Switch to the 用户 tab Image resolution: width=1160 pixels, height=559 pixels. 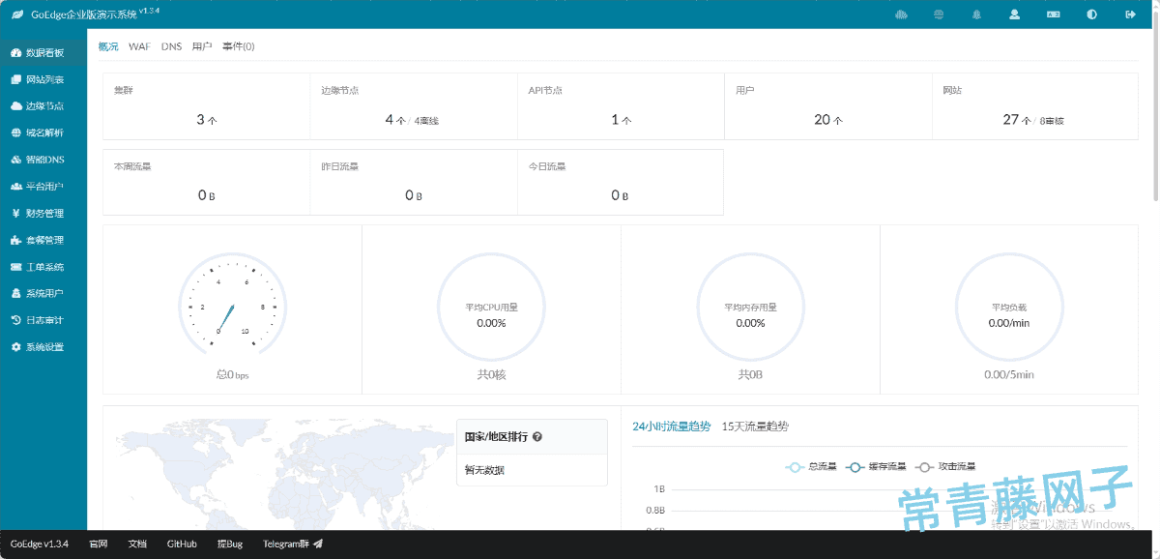(202, 46)
